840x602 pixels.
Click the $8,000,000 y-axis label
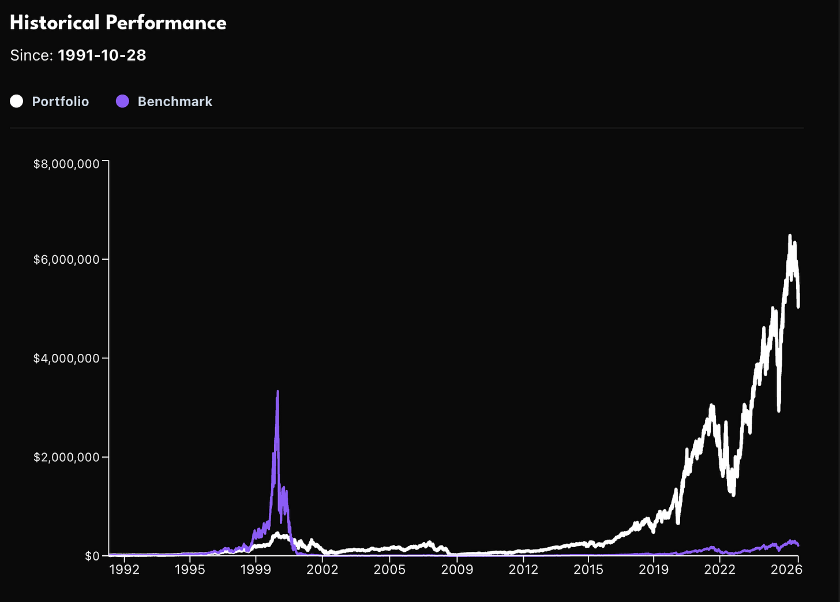point(66,164)
